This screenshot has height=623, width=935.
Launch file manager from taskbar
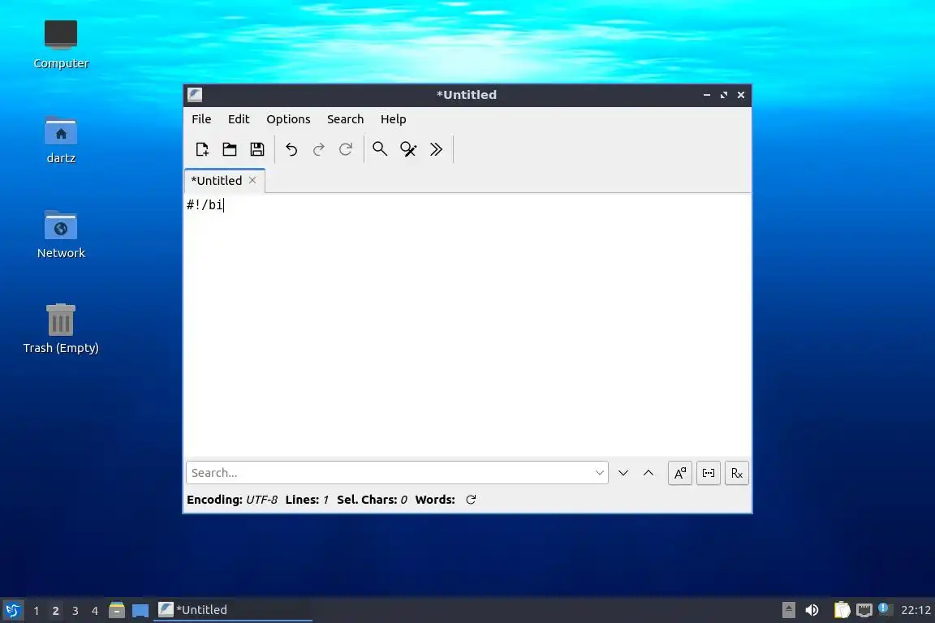(117, 610)
